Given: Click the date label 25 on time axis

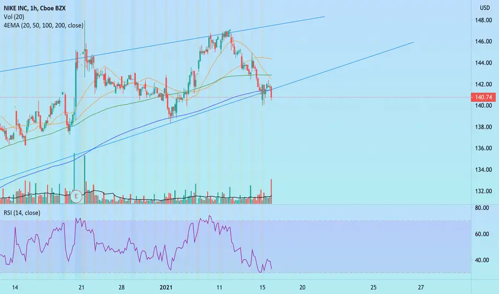Looking at the screenshot, I should point(373,288).
